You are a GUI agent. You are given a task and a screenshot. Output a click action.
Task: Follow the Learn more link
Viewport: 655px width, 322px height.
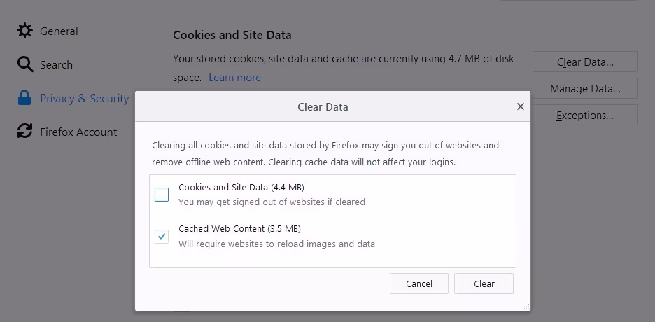point(234,78)
